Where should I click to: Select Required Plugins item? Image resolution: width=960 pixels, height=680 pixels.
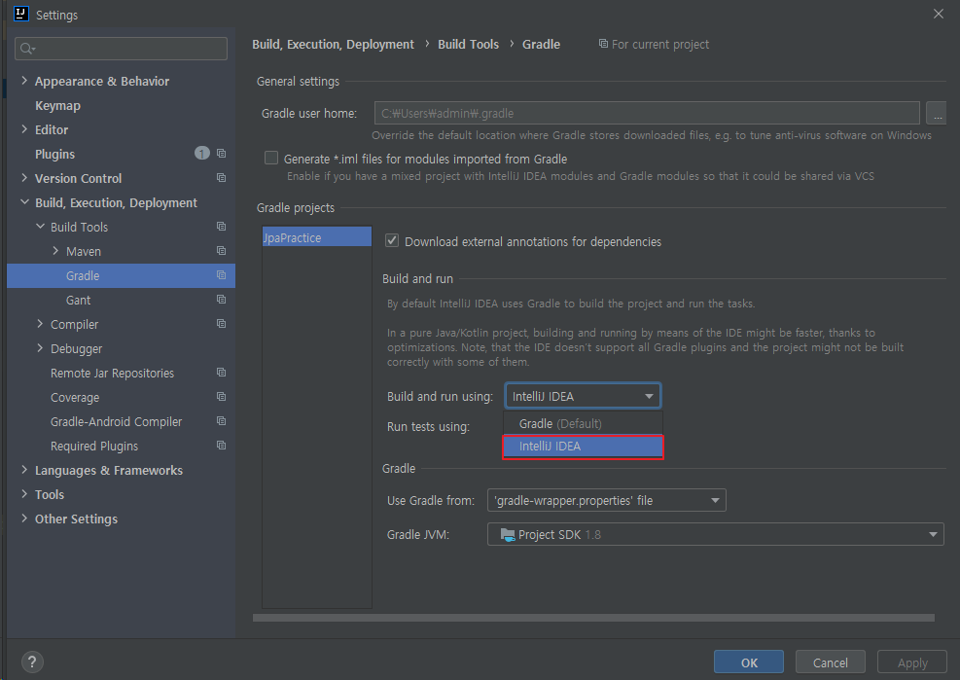pyautogui.click(x=94, y=446)
